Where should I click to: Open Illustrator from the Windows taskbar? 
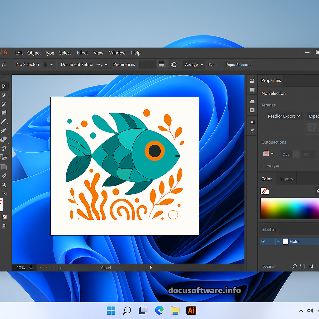[191, 310]
